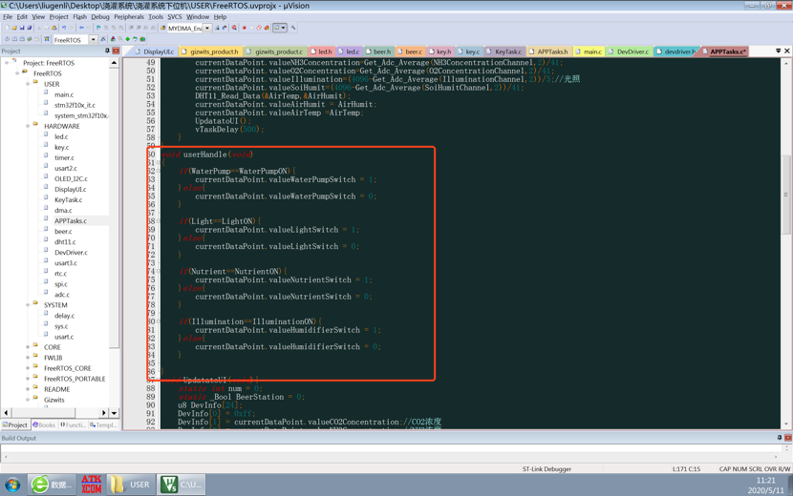Expand the FreeRTOS_CORE group

tap(28, 368)
